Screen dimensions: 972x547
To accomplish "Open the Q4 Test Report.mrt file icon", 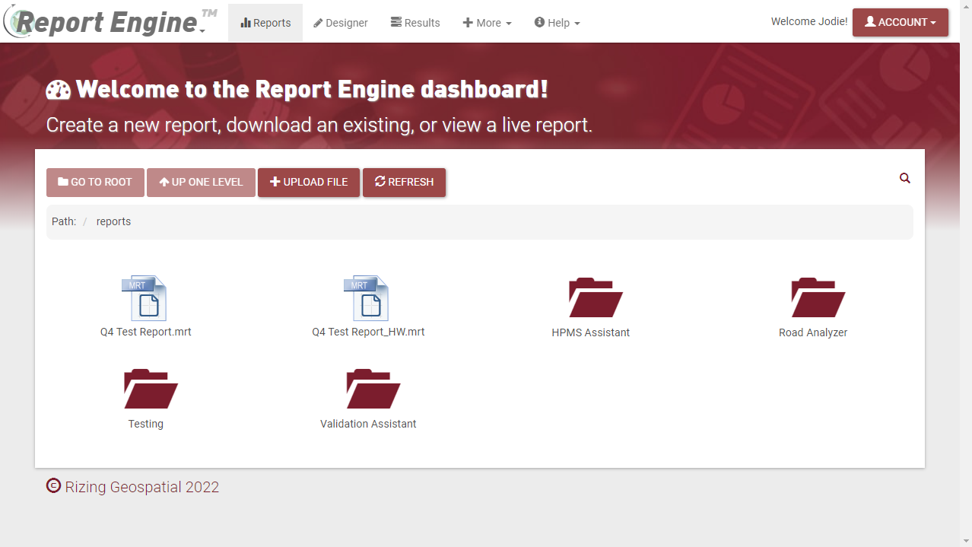I will point(145,298).
